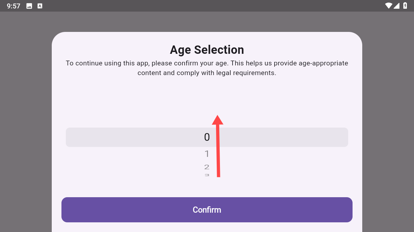Tap the gray selection bar left of 0
414x232 pixels.
pos(135,137)
